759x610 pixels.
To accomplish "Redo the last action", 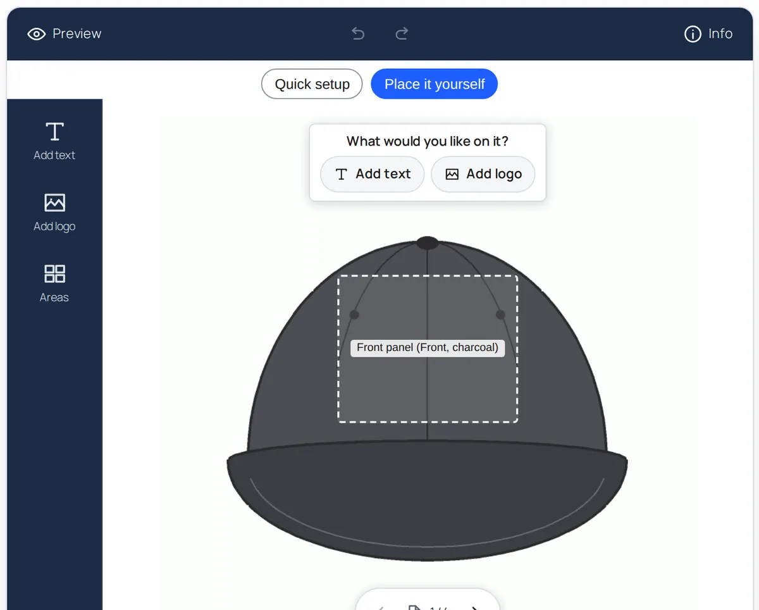I will pyautogui.click(x=402, y=34).
